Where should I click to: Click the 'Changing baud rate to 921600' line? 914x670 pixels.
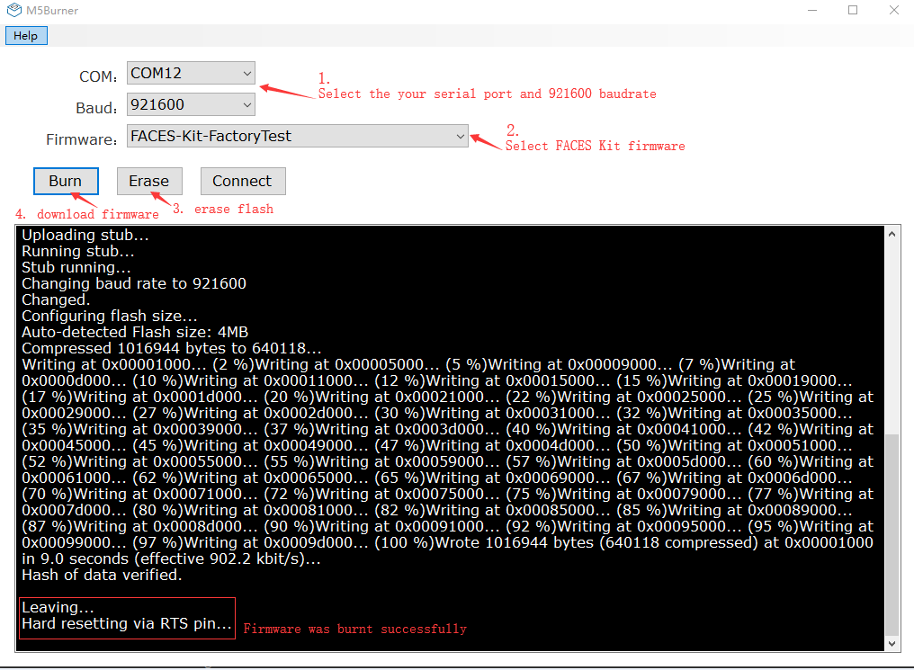click(x=134, y=283)
